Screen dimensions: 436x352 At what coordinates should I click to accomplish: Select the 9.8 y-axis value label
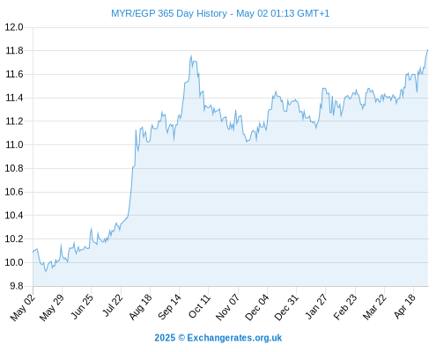pos(17,286)
